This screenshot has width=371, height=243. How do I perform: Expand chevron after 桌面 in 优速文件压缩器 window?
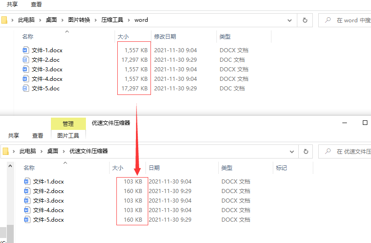[64, 151]
